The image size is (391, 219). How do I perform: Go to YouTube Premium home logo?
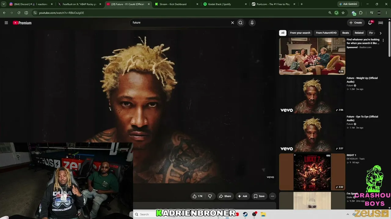click(22, 23)
